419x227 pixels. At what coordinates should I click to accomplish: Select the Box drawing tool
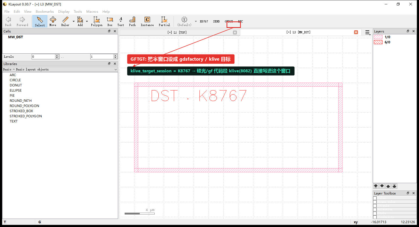(110, 21)
